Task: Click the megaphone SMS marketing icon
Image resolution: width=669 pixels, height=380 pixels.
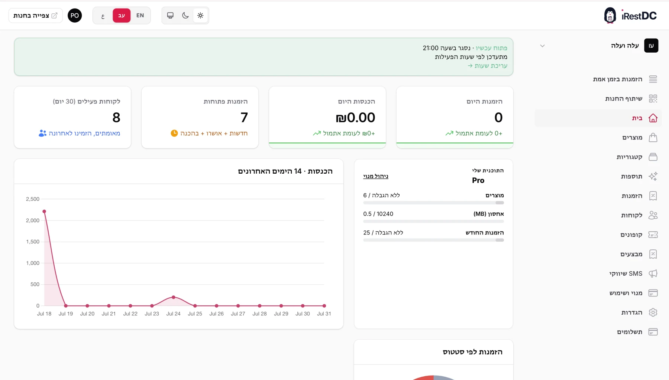Action: click(x=653, y=273)
